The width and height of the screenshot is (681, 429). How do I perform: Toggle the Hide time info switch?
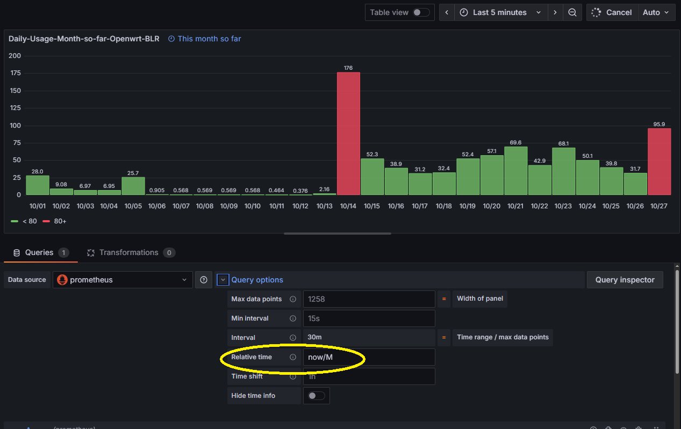pyautogui.click(x=317, y=396)
